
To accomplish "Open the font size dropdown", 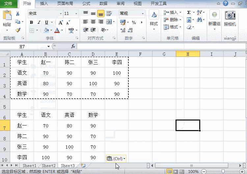I will coord(76,14).
